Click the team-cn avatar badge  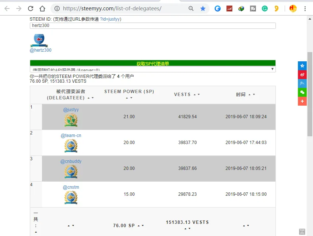point(71,146)
